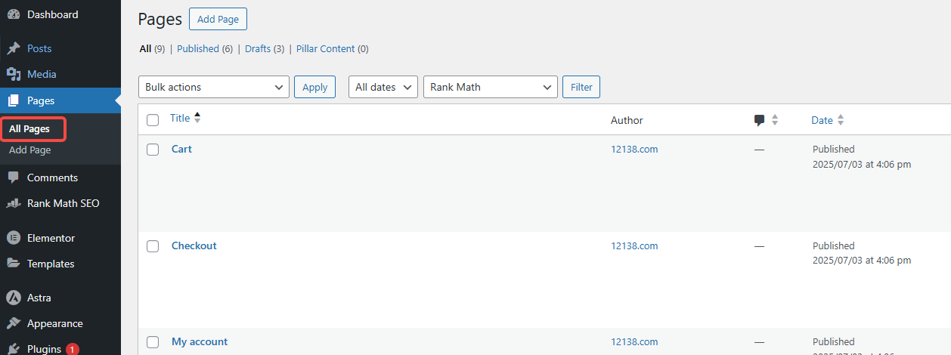
Task: Open Media via its sidebar icon
Action: click(14, 74)
